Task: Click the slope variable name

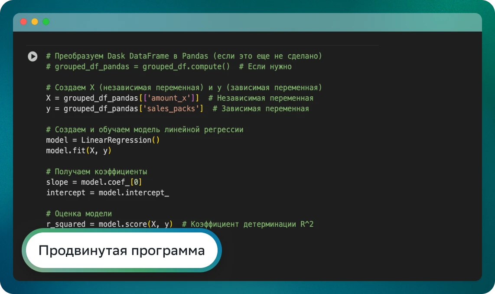Action: point(57,182)
